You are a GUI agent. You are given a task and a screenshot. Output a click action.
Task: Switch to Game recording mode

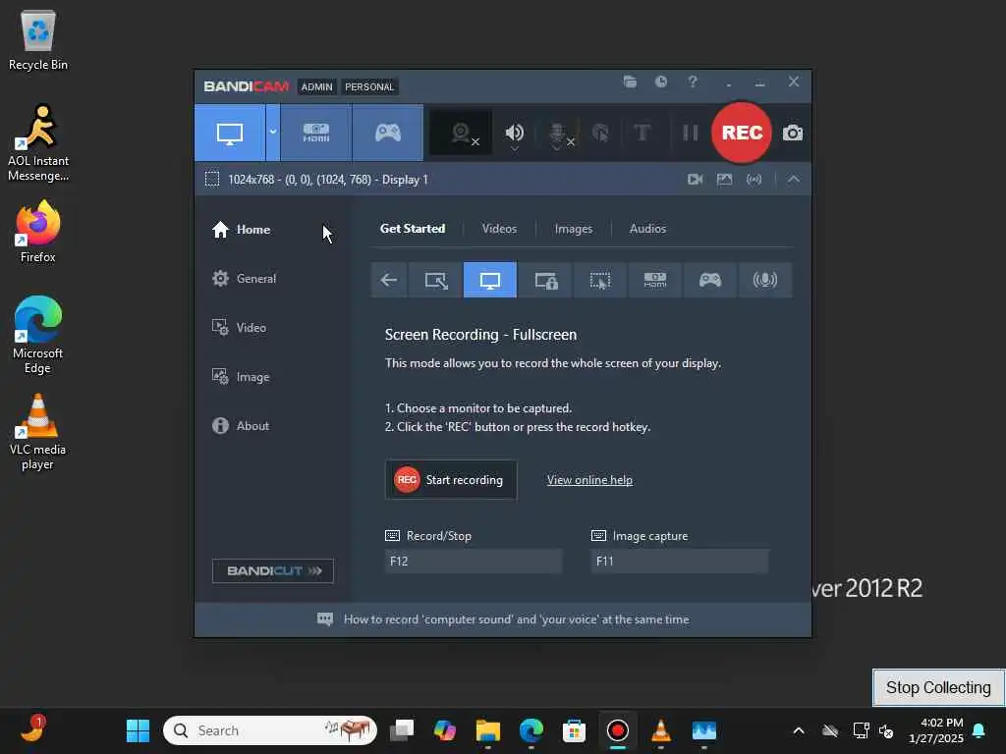coord(387,133)
